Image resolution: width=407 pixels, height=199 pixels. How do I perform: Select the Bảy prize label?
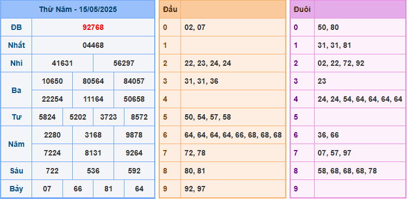pos(16,189)
